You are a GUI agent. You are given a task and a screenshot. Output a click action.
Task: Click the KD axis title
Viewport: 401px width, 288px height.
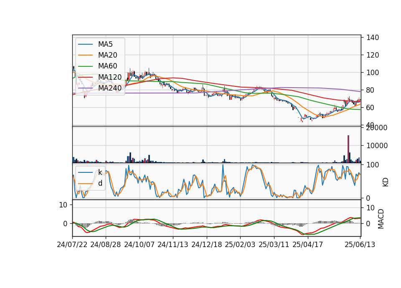click(x=386, y=182)
